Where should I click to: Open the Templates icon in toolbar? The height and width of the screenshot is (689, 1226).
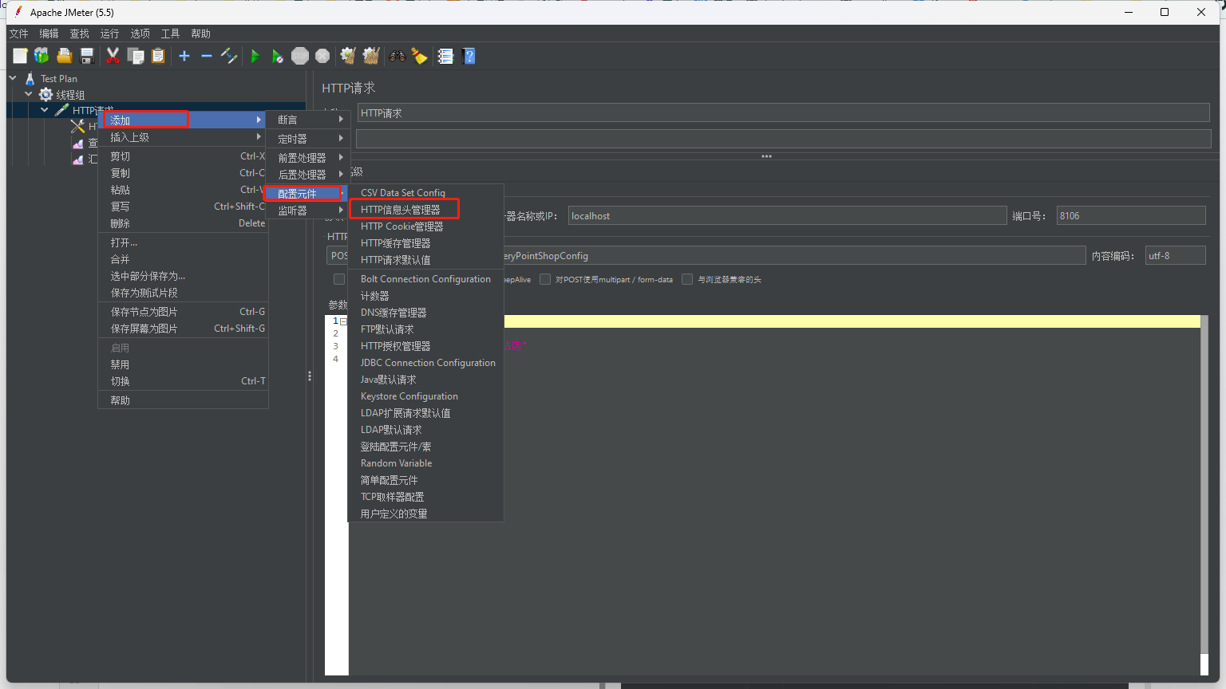[42, 56]
